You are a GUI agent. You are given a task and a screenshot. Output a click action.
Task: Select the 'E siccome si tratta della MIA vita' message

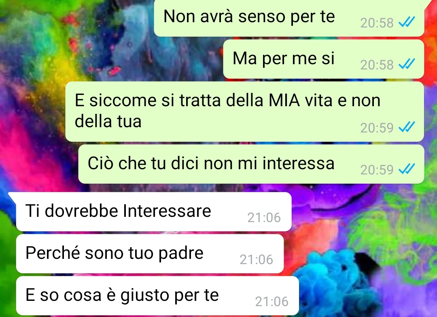click(245, 111)
